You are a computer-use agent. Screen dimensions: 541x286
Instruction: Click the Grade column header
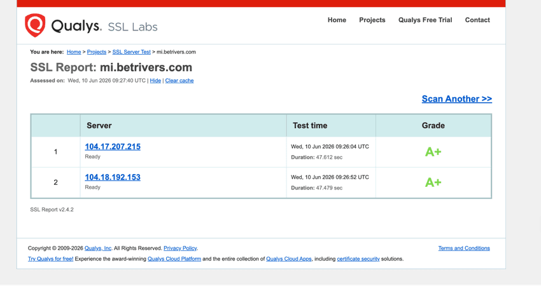pyautogui.click(x=433, y=126)
